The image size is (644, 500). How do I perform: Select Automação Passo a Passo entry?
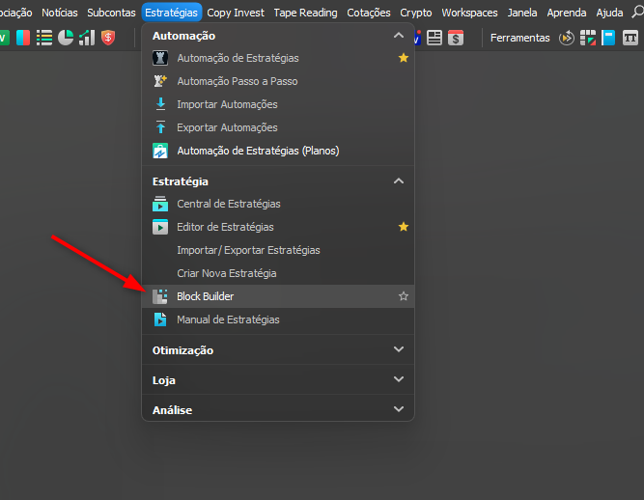[x=278, y=81]
